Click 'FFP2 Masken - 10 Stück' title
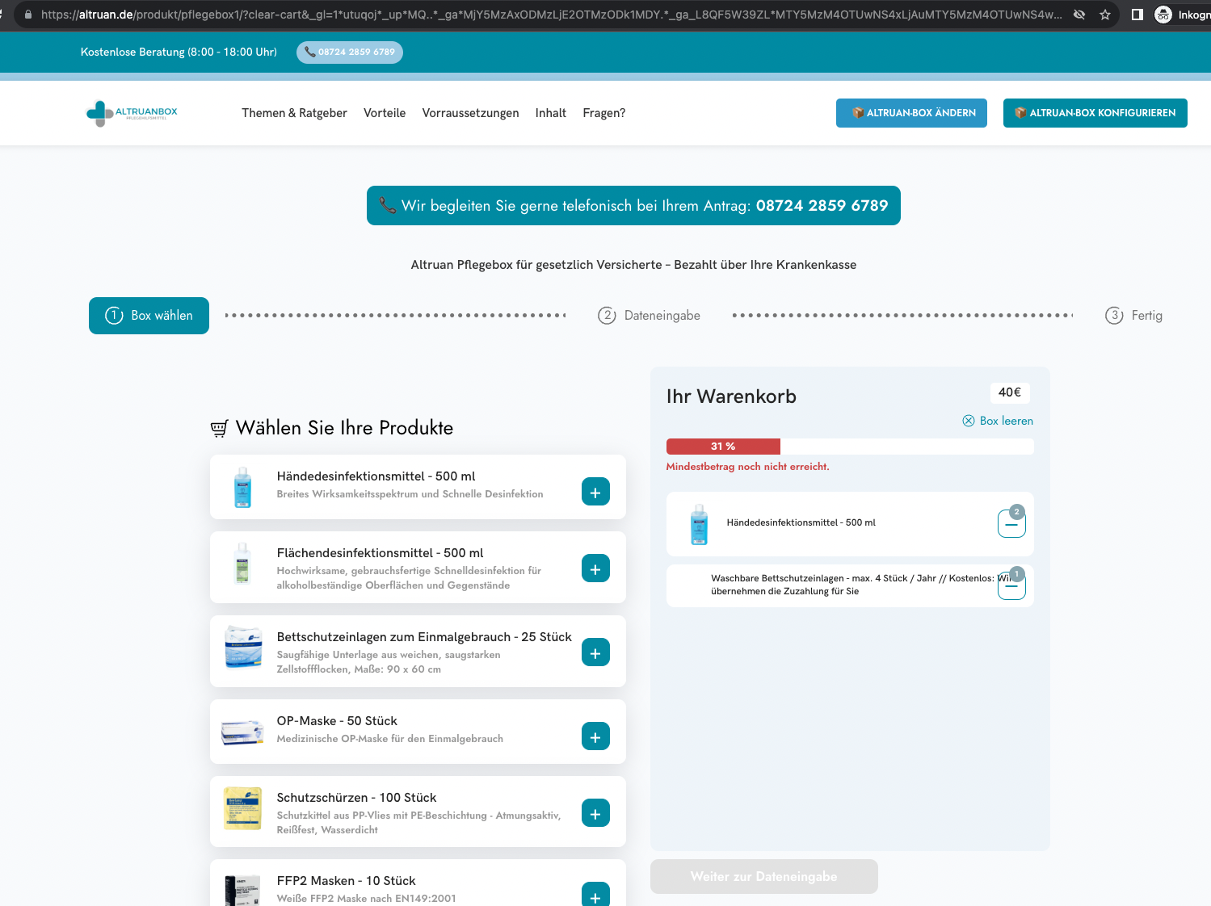This screenshot has height=906, width=1211. 346,881
